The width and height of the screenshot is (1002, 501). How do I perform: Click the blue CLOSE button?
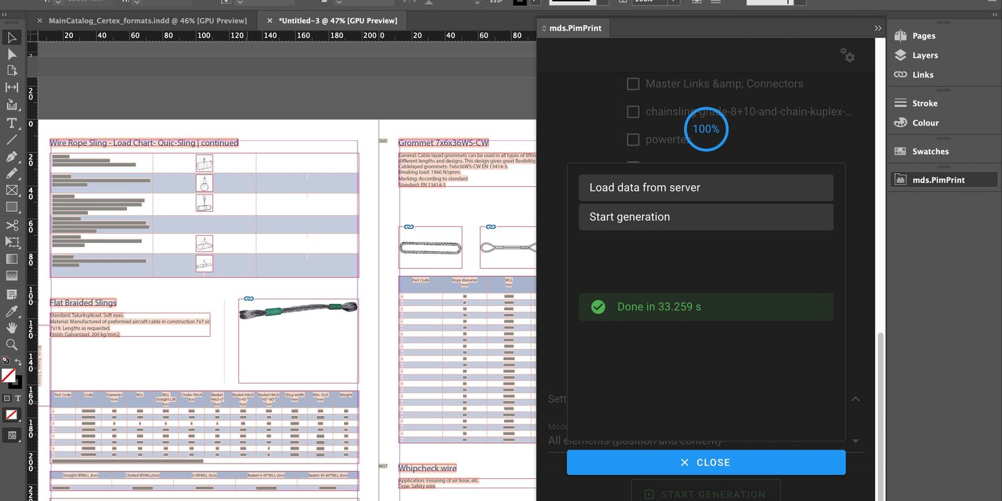pos(706,462)
